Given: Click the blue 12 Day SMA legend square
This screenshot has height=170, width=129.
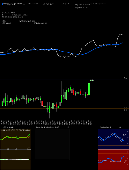Looking at the screenshot, I should (x=3, y=4).
